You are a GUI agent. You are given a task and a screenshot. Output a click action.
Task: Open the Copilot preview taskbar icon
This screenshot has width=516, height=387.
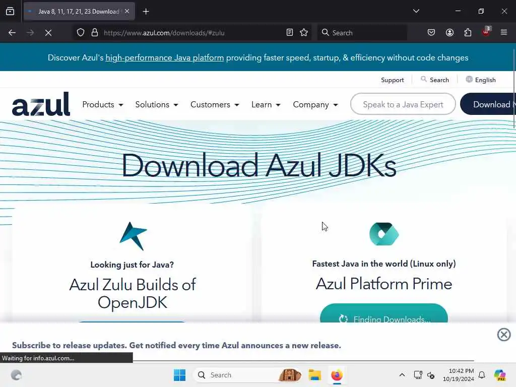500,375
